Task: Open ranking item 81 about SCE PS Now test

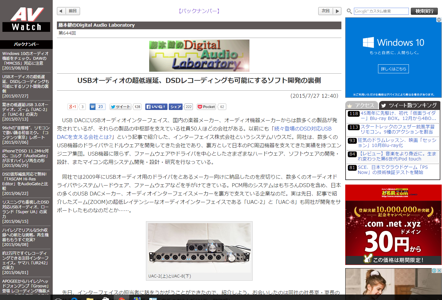Action: click(393, 170)
